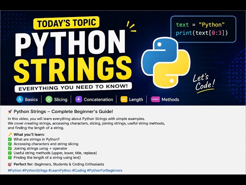Click 'Accessing characters and string slicing' line
The image size is (246, 185).
coord(46,144)
